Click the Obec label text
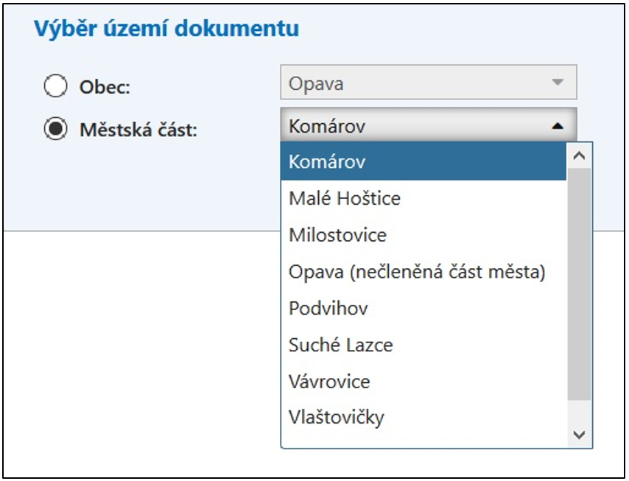629x481 pixels. [105, 87]
